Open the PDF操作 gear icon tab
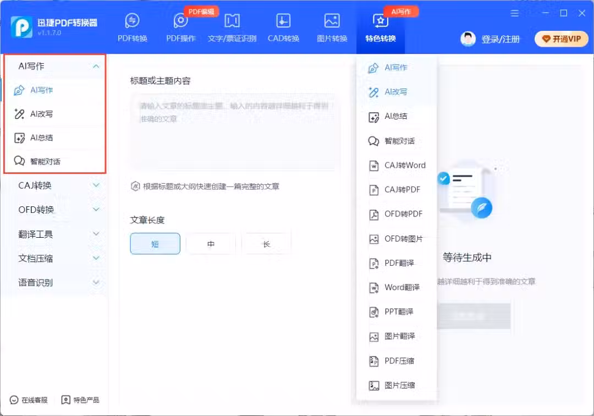Screen dimensions: 594x416 point(181,21)
